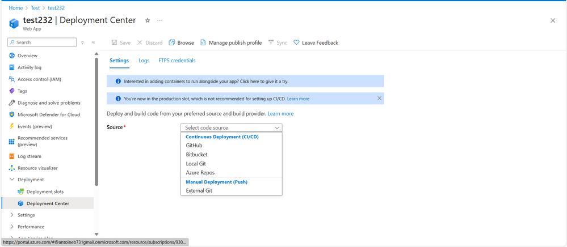
Task: Collapse the Deployment section in sidebar
Action: [12, 180]
